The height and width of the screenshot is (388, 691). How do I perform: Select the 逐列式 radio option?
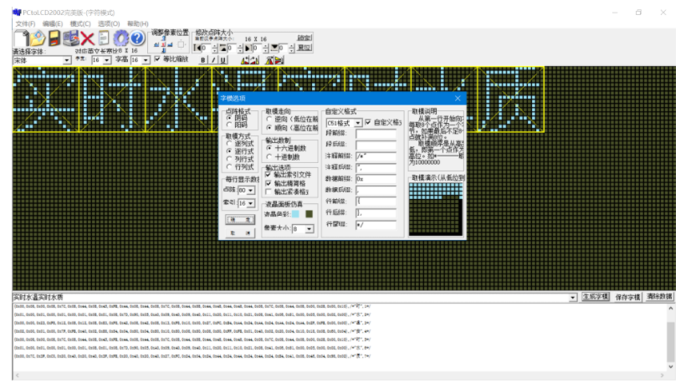tap(229, 144)
